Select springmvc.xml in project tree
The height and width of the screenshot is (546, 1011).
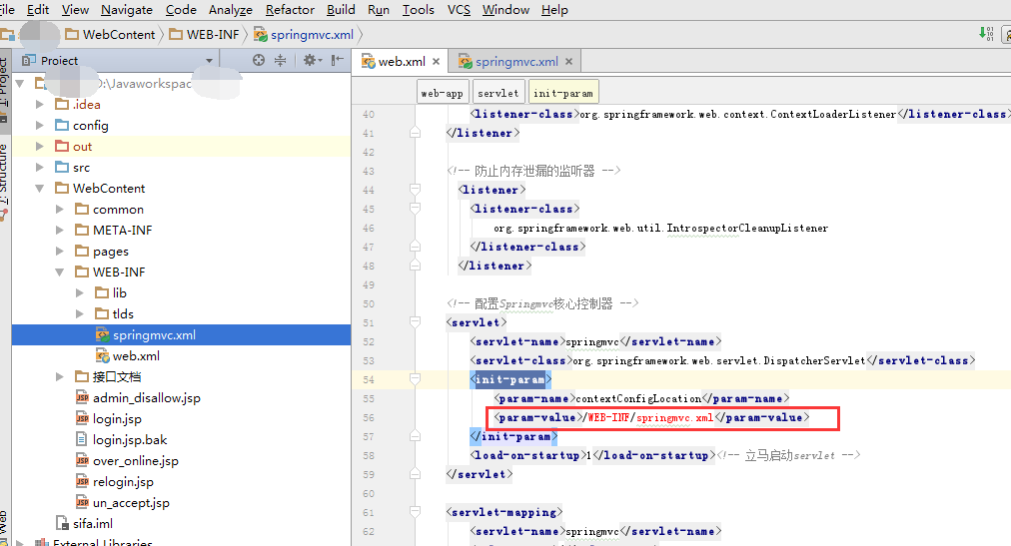[181, 334]
